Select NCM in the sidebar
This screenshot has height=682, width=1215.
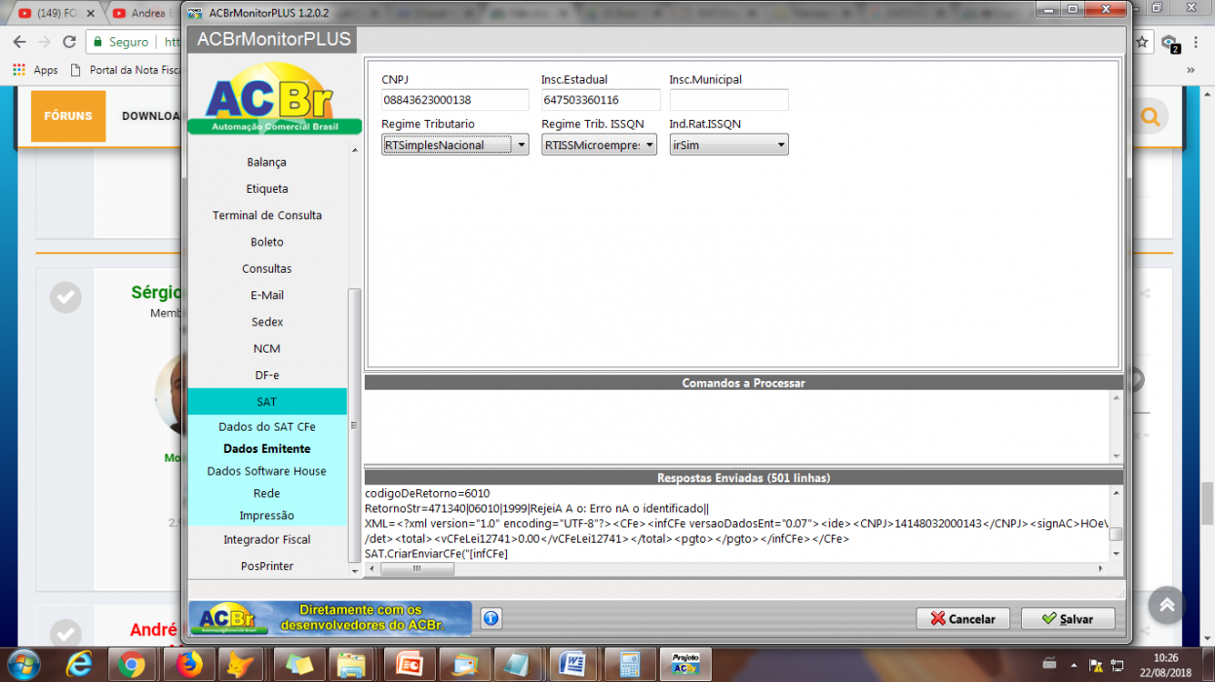(x=267, y=349)
